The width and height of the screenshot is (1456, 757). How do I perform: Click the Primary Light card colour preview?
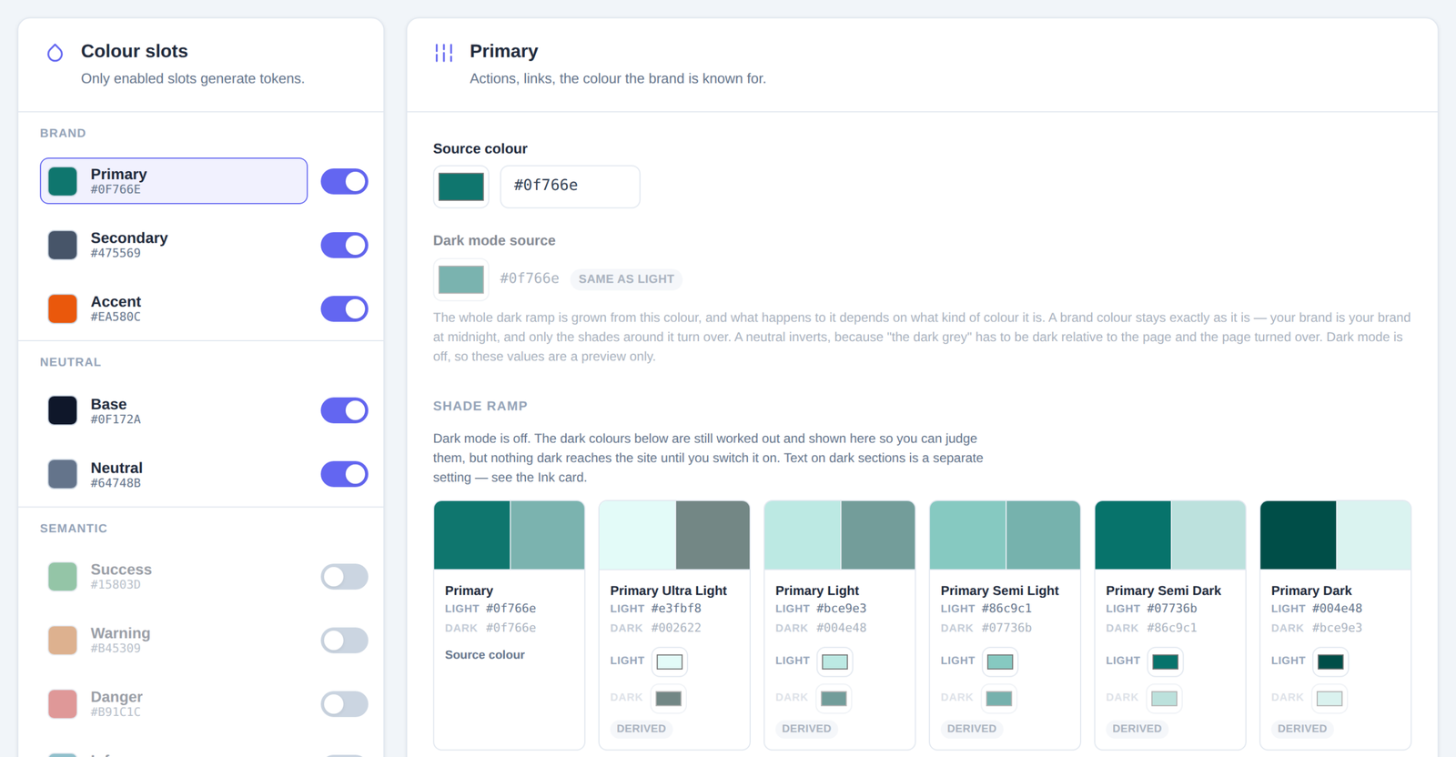click(x=840, y=535)
